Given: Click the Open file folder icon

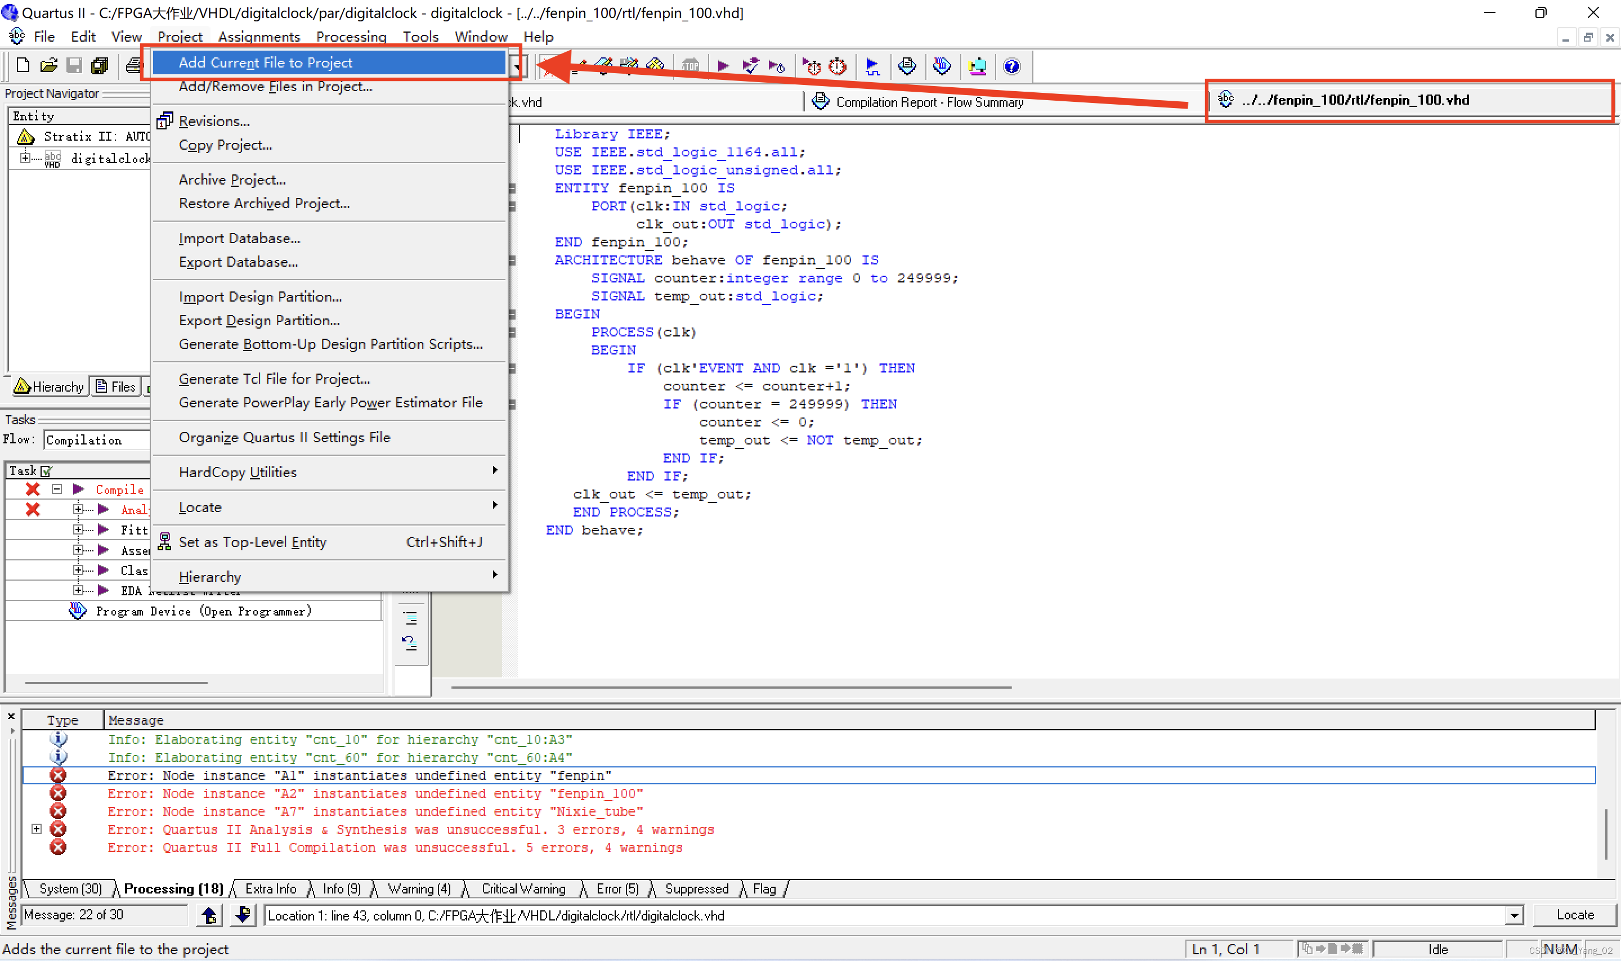Looking at the screenshot, I should (x=48, y=65).
